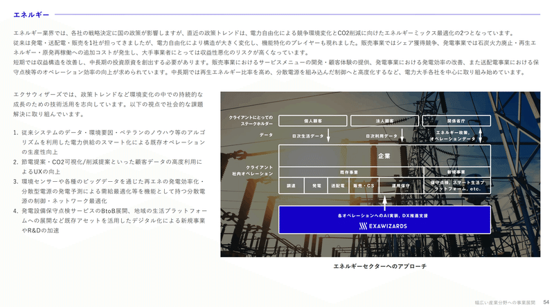Click list item 1 about 電力供給のスマート化
554x307 pixels.
pos(109,142)
